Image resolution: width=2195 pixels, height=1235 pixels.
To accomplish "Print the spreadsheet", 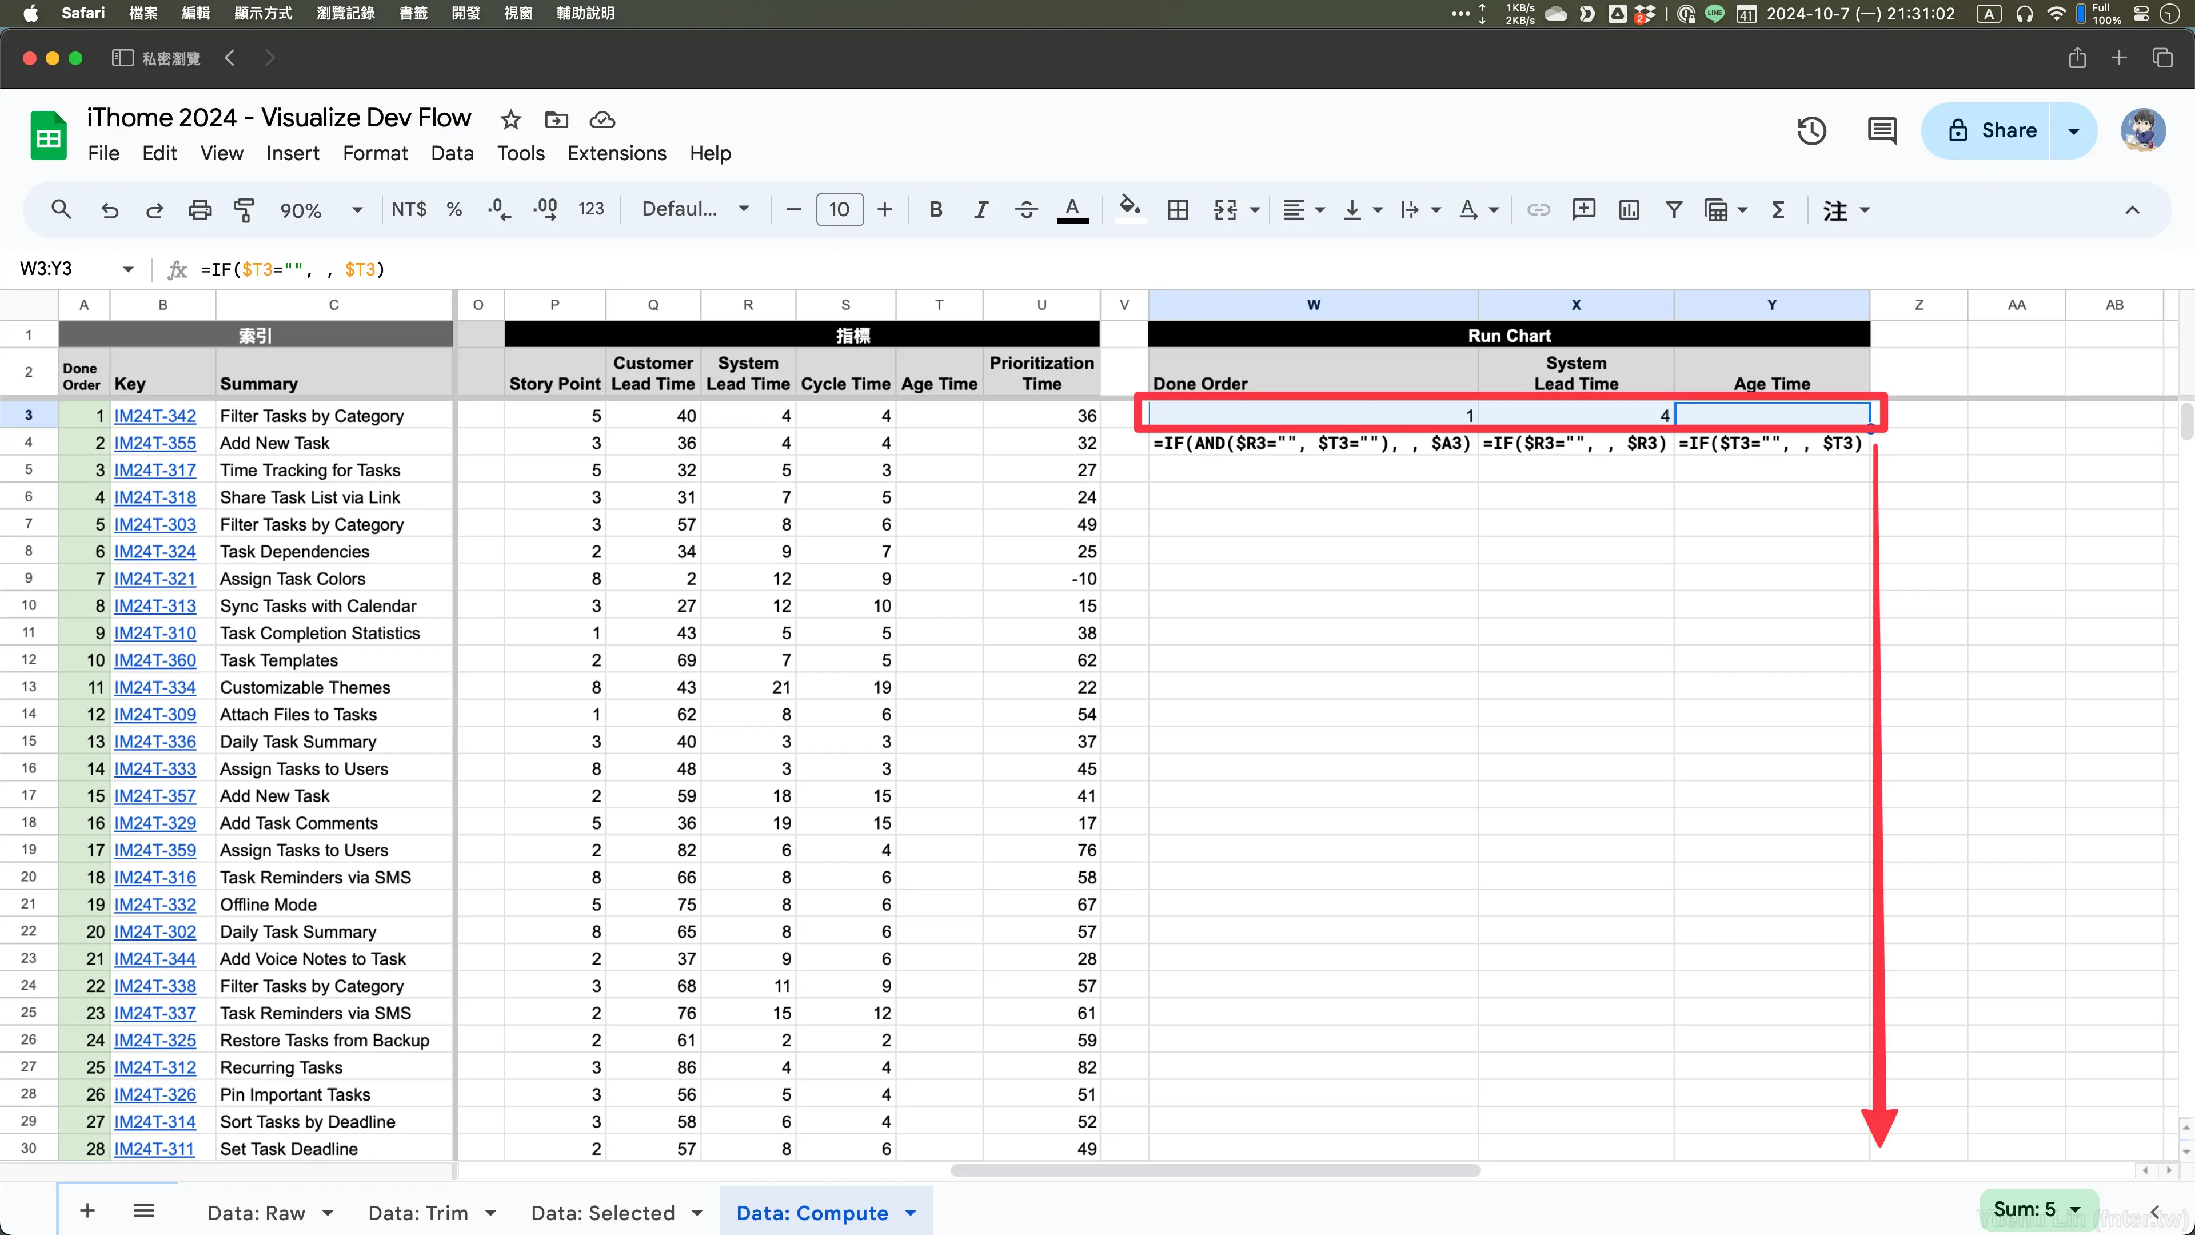I will pyautogui.click(x=199, y=210).
